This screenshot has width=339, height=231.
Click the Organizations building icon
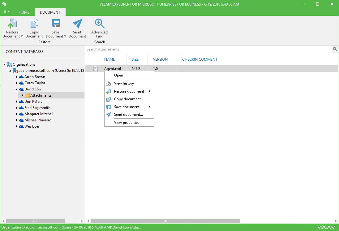coord(10,64)
